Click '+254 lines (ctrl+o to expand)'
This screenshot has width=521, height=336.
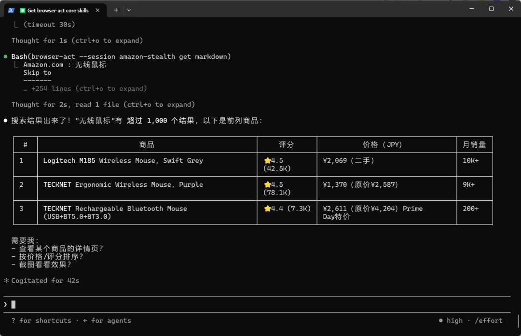coord(85,88)
